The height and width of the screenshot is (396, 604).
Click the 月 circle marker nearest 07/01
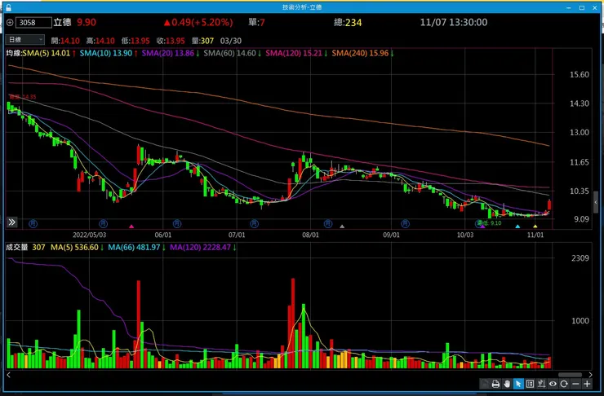tap(254, 223)
